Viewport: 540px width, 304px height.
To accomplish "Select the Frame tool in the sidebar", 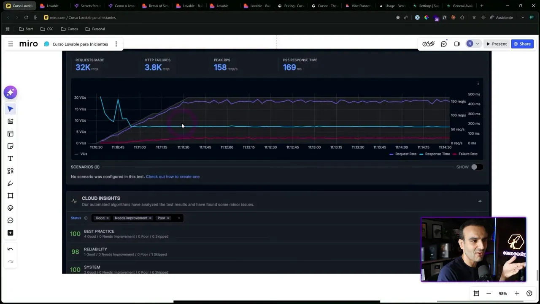I will (10, 195).
